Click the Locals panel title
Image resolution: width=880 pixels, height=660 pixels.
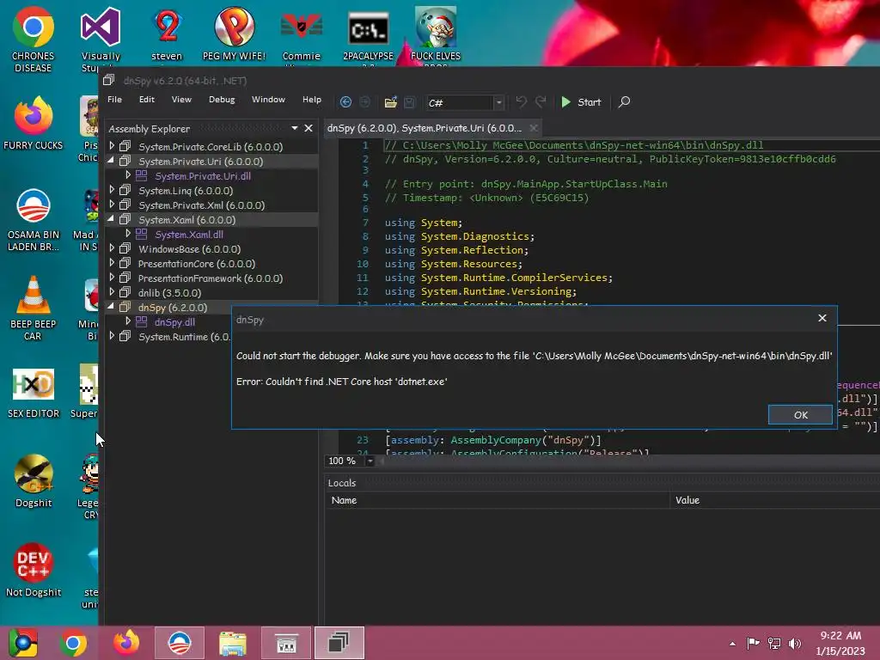point(342,483)
